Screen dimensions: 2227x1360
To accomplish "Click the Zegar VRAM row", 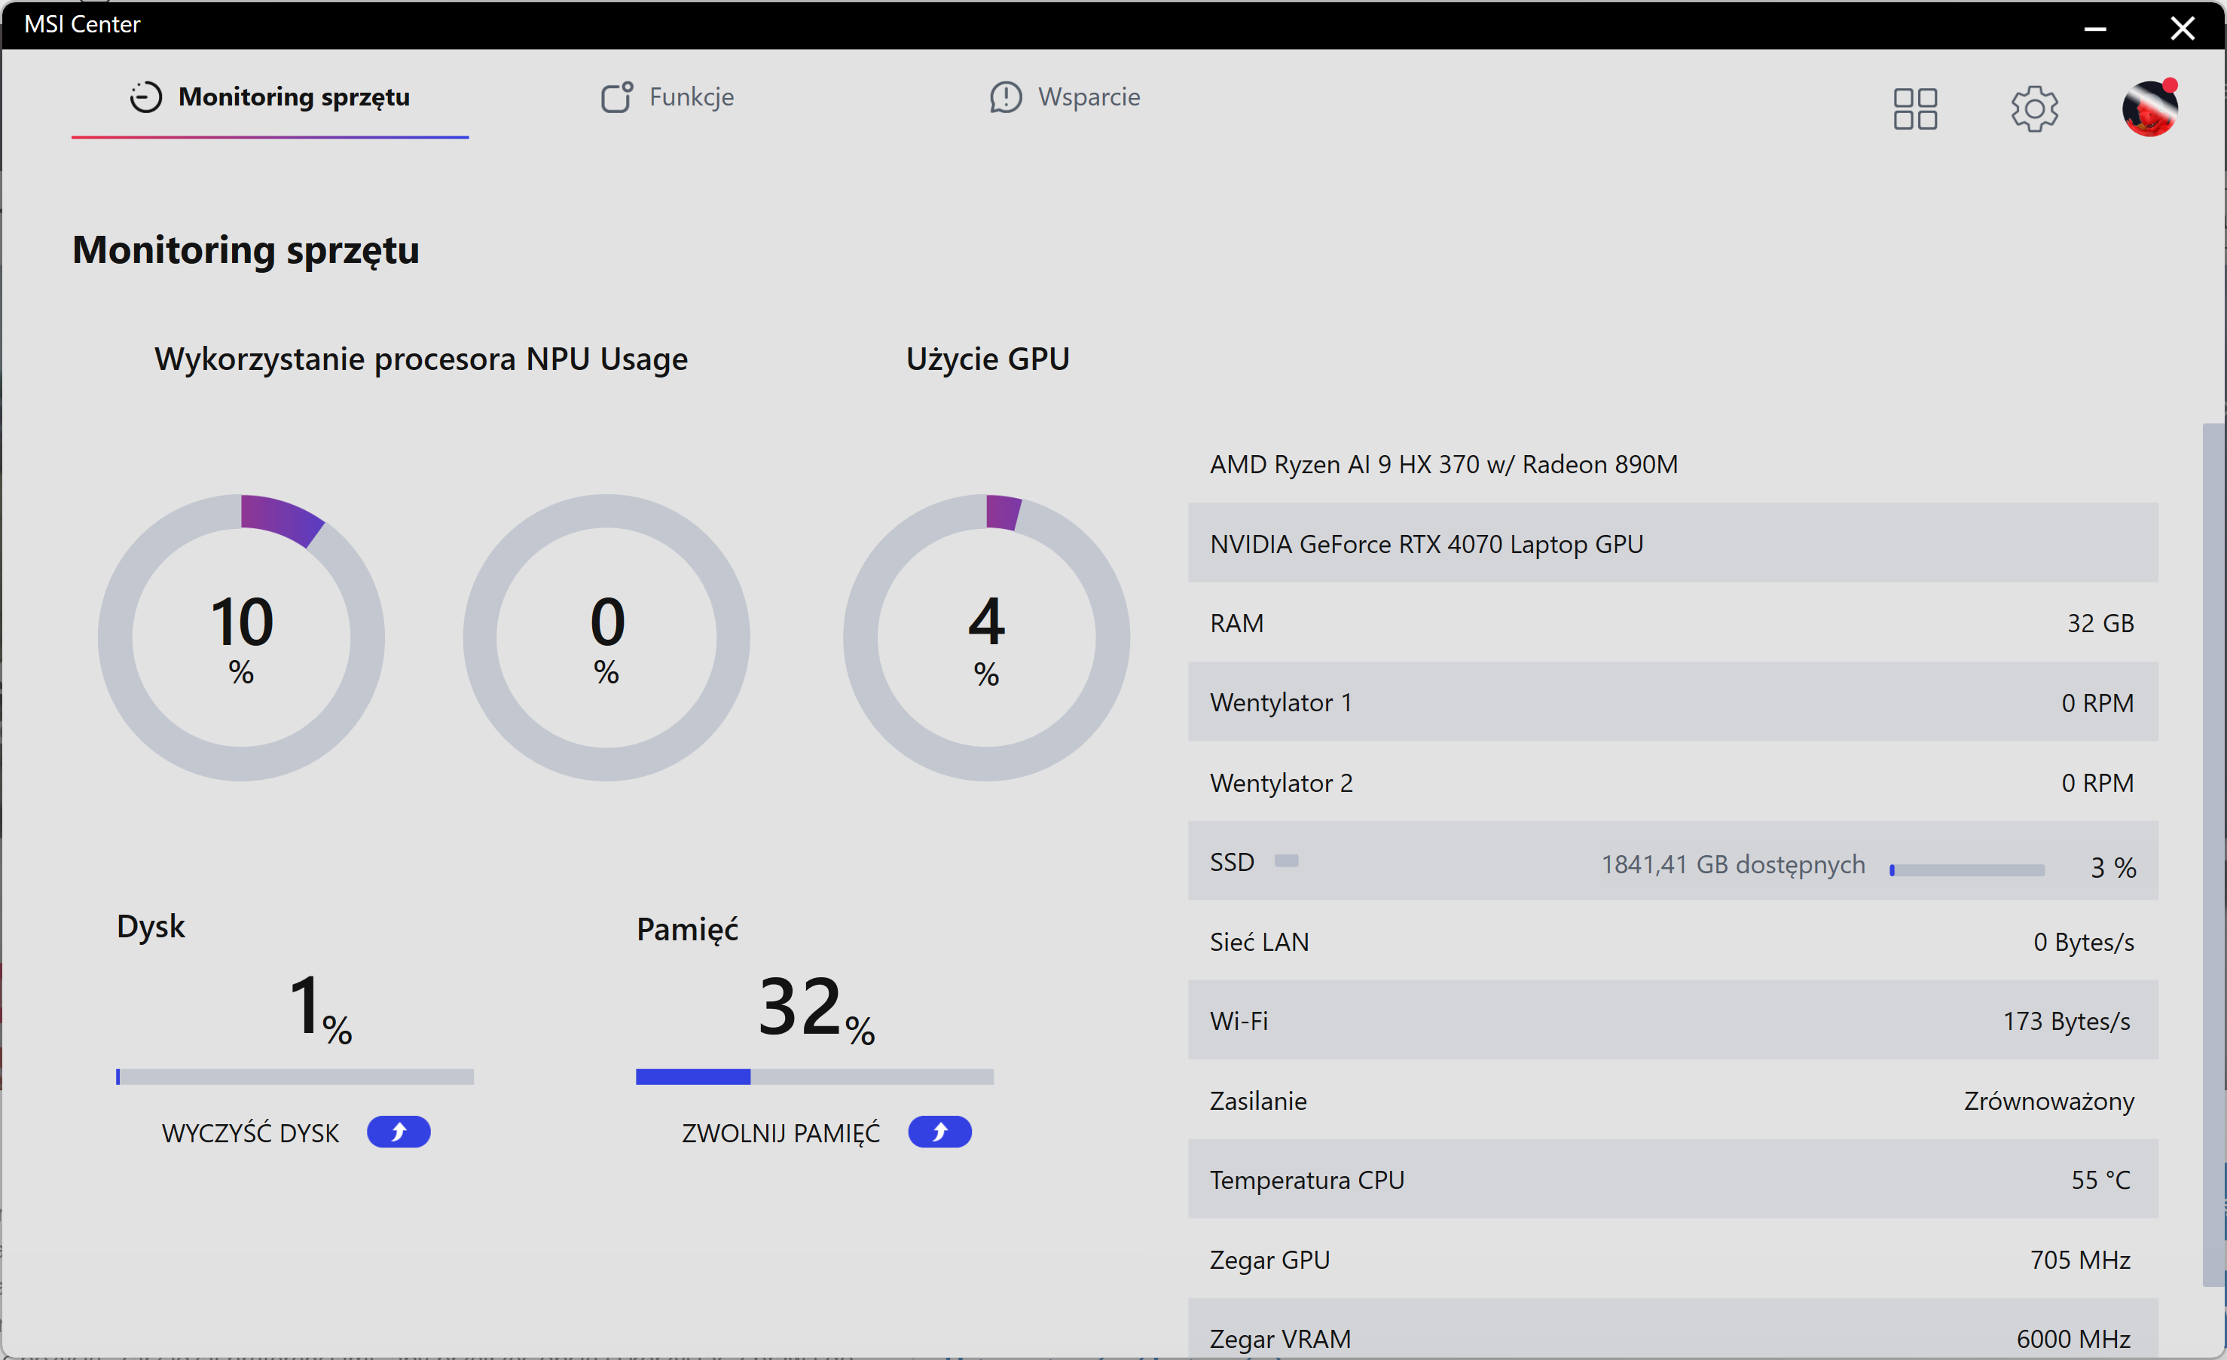I will 1674,1328.
